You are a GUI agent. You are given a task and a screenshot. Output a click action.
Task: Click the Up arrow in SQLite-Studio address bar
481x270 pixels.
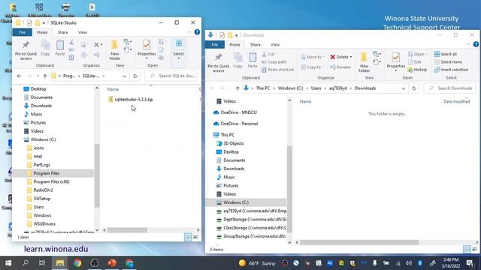point(45,76)
